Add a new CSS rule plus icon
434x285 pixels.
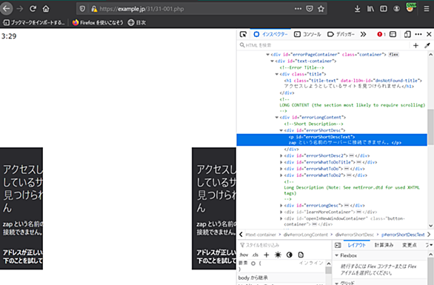pyautogui.click(x=267, y=255)
